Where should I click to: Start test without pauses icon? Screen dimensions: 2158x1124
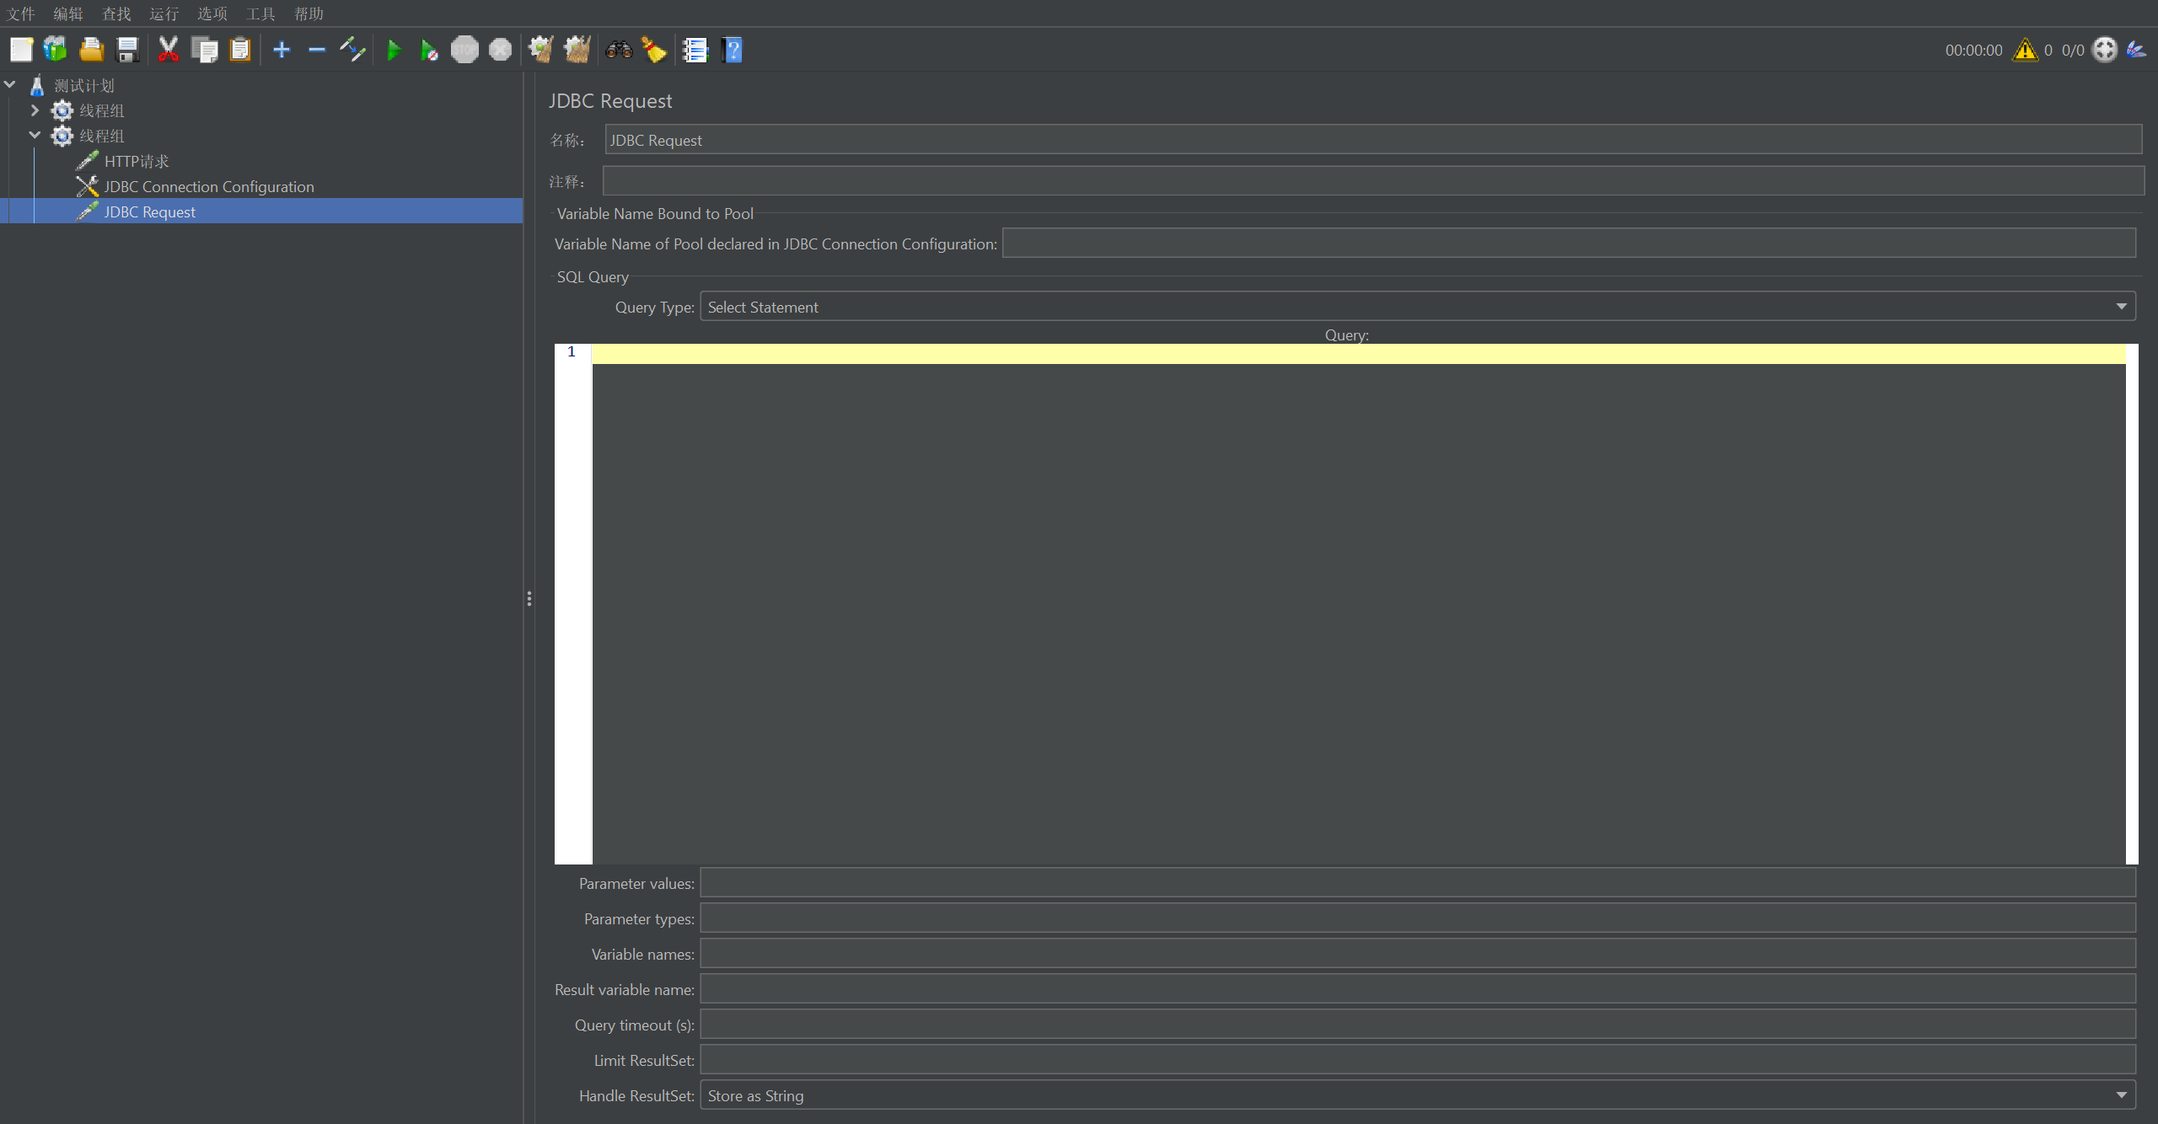(x=429, y=50)
